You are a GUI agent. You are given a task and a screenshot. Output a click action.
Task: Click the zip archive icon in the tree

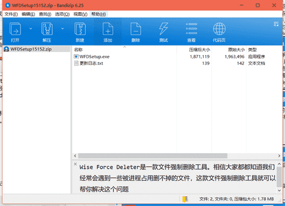point(7,49)
